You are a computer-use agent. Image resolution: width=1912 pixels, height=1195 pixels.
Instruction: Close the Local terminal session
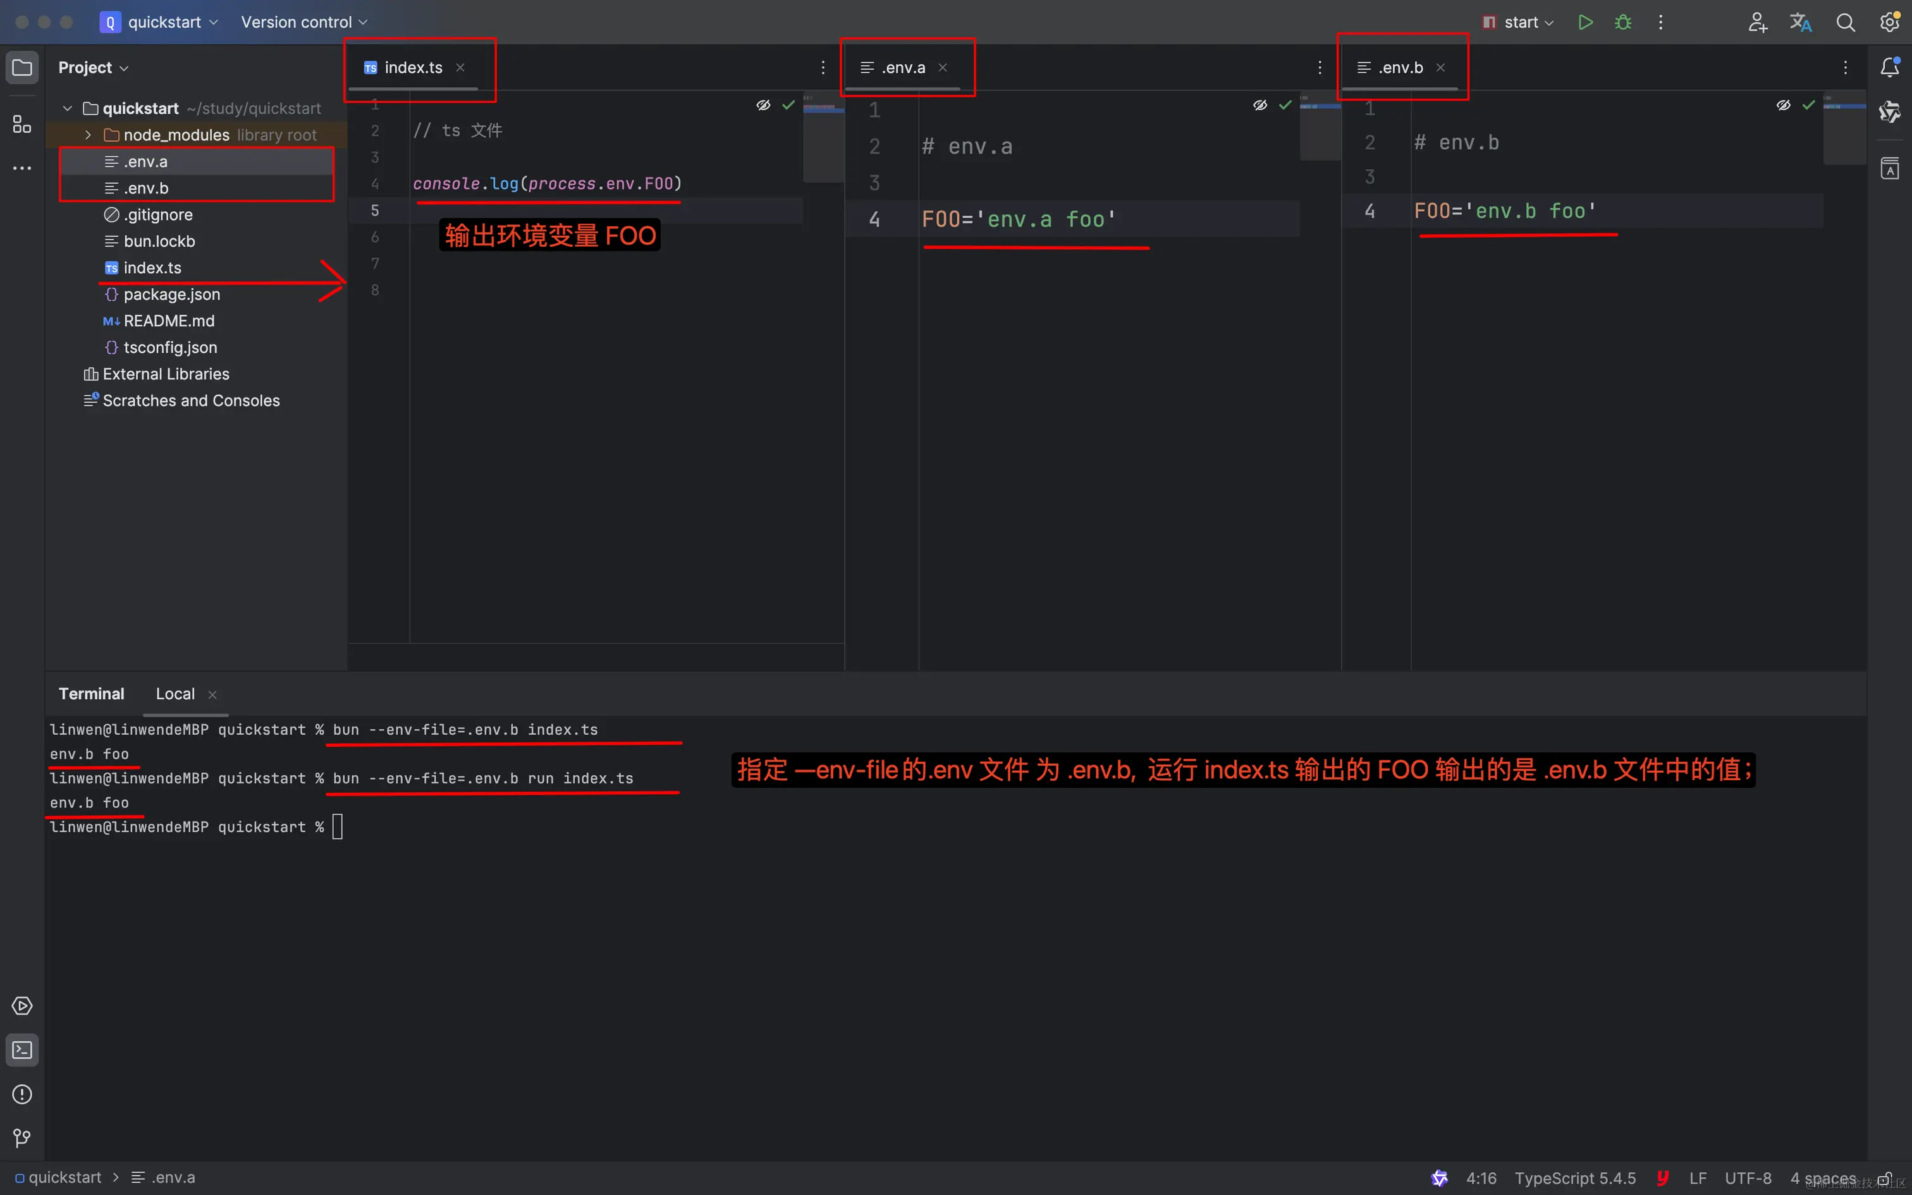212,695
